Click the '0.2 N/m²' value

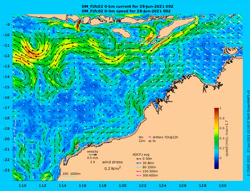113,168
